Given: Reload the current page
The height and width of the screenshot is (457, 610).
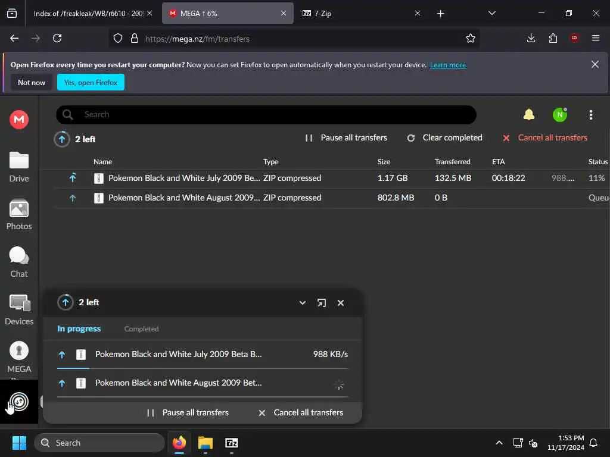Looking at the screenshot, I should tap(57, 38).
